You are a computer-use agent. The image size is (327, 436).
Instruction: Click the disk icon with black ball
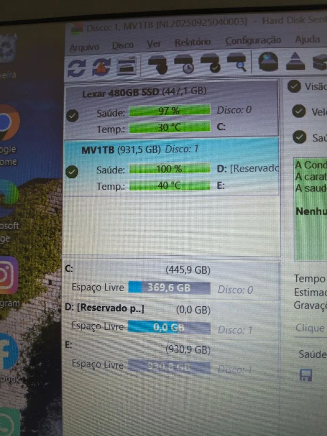click(158, 64)
